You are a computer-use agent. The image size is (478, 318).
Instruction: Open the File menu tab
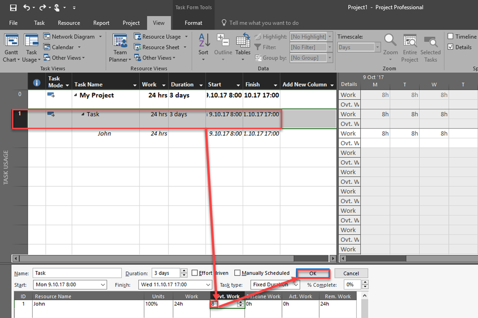click(x=14, y=23)
